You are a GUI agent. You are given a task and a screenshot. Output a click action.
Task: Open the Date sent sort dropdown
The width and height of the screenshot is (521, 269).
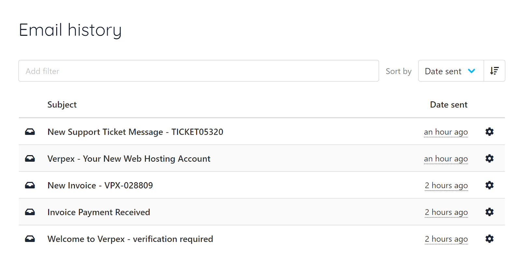451,71
